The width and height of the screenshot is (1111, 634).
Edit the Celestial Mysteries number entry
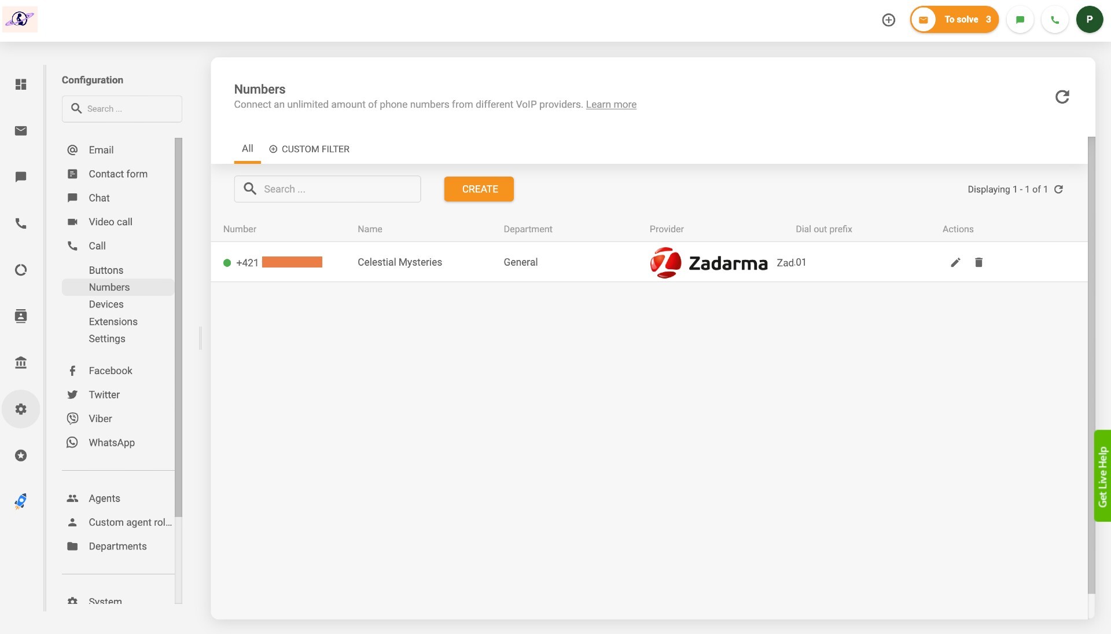[955, 262]
